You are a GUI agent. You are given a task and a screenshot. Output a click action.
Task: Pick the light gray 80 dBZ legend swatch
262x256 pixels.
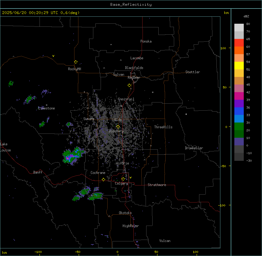point(239,28)
